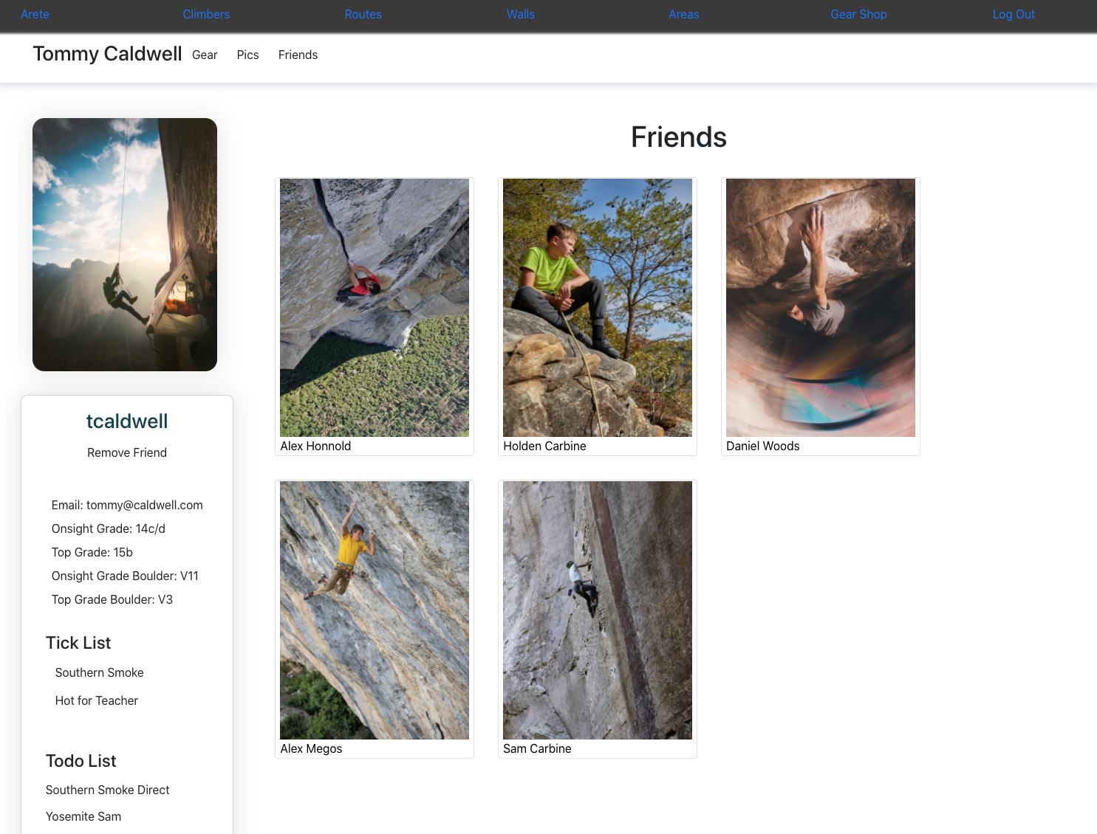Click Remove Friend under tcaldwell
This screenshot has width=1097, height=834.
point(127,452)
